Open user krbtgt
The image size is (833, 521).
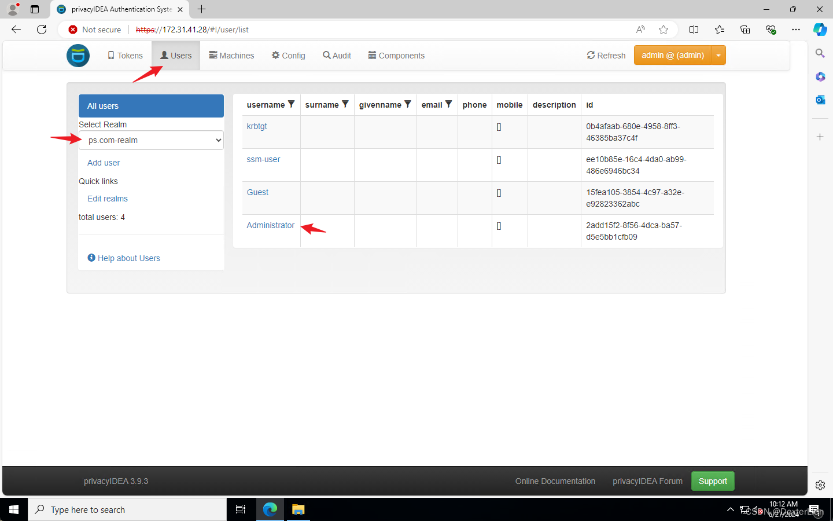(257, 126)
